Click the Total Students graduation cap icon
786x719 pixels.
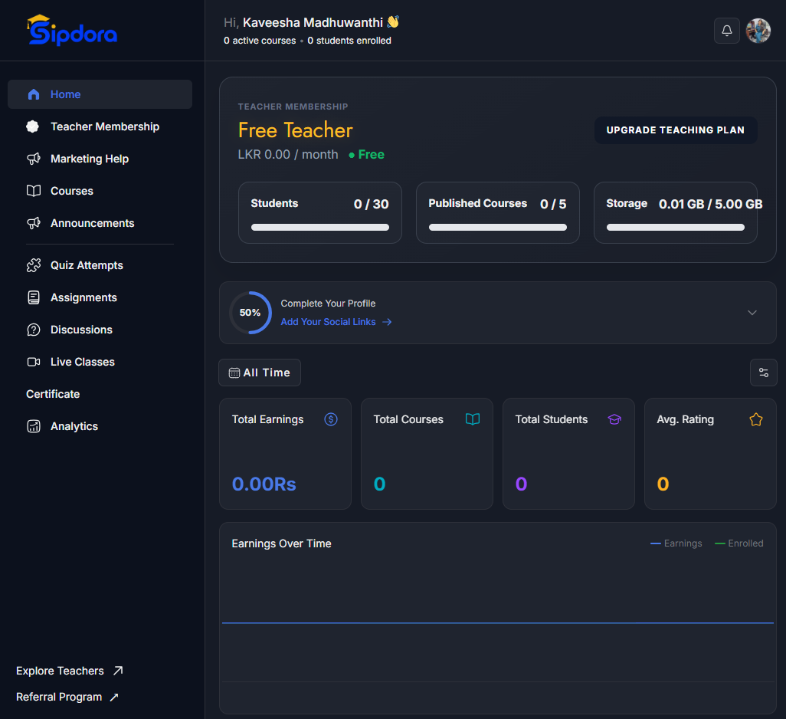[x=614, y=419]
